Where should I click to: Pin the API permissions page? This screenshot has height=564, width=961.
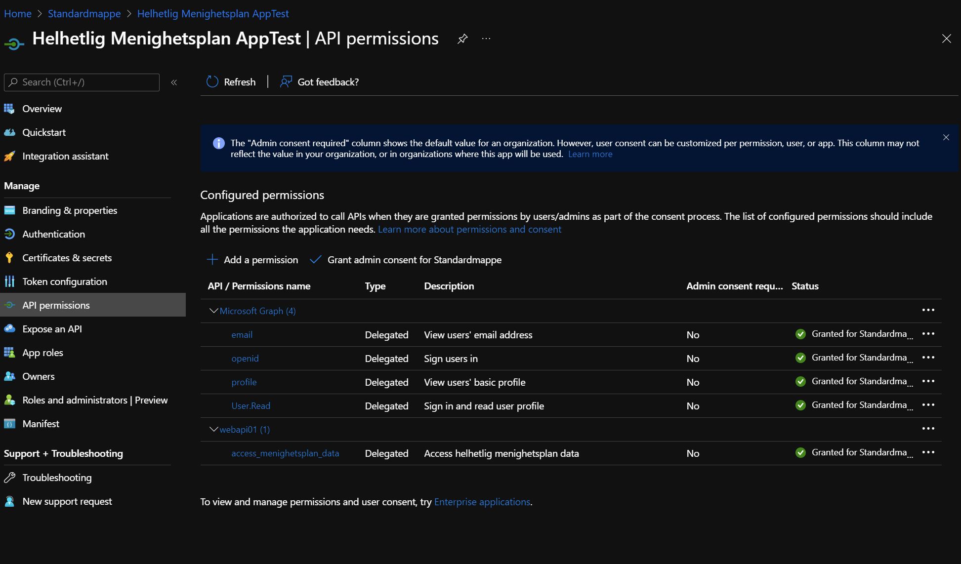click(x=462, y=39)
